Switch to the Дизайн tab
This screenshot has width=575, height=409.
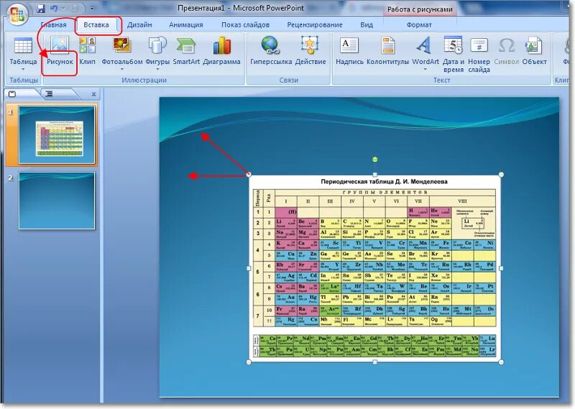[x=139, y=24]
